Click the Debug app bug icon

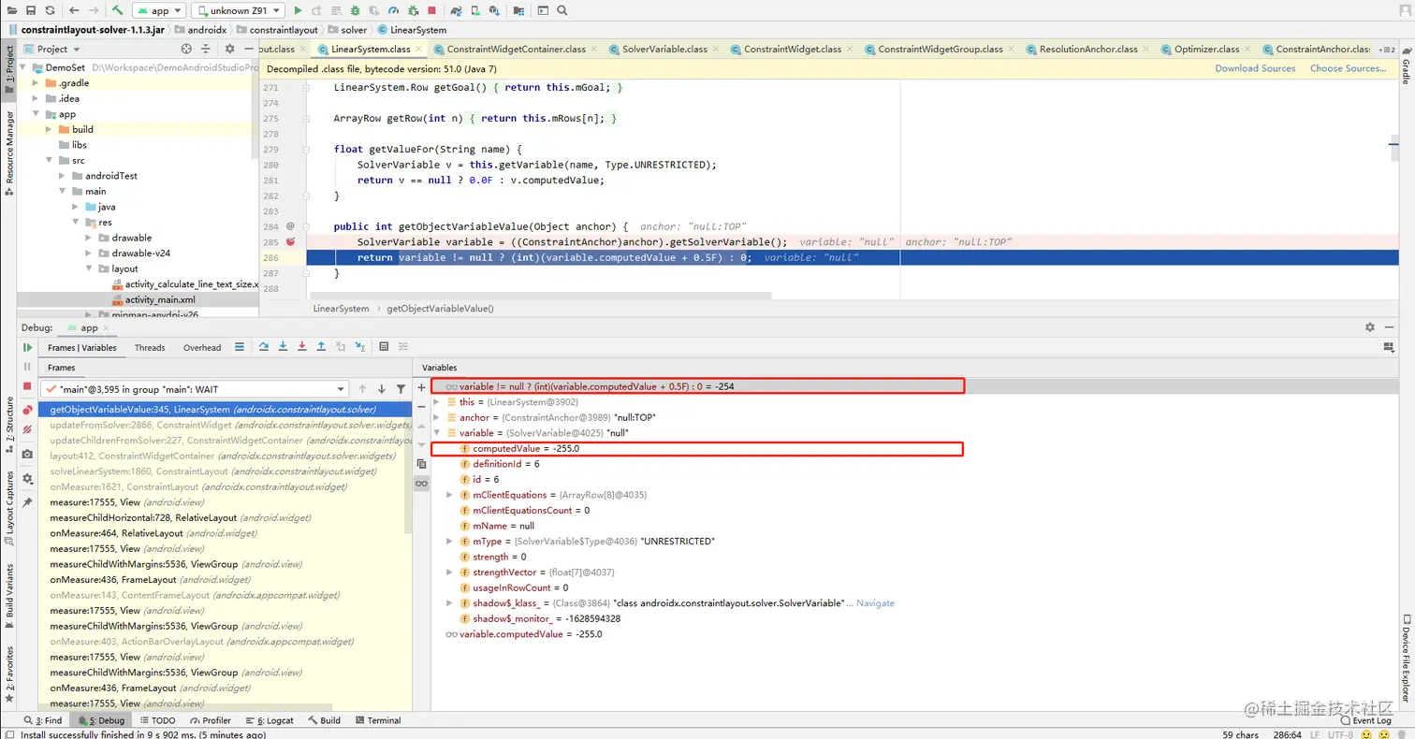tap(355, 10)
